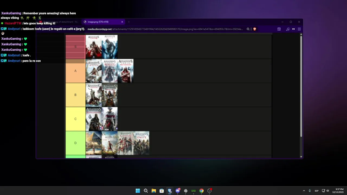Screen dimensions: 347x195
Task: Click the yellow-orange B tier label
Action: pos(75,95)
